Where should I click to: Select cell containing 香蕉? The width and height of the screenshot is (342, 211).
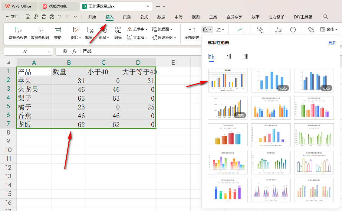pos(34,115)
